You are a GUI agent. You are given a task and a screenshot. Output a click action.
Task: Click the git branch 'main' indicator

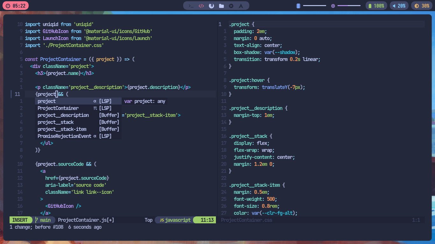coord(43,220)
